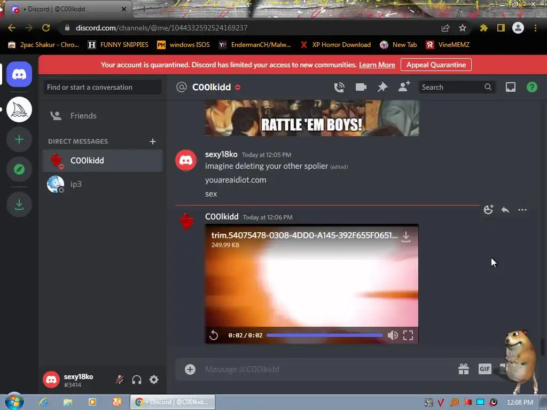This screenshot has width=547, height=410.
Task: Open RATTLE 'EM BOYS image
Action: coord(312,118)
